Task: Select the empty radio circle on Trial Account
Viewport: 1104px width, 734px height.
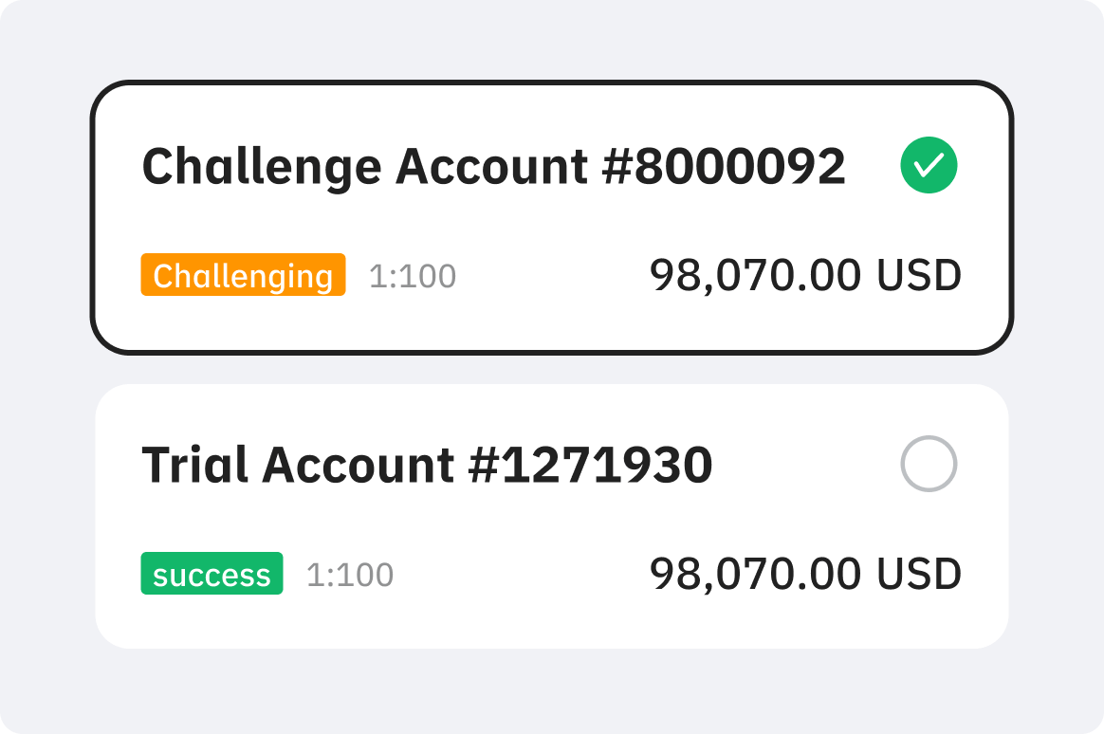Action: (929, 464)
